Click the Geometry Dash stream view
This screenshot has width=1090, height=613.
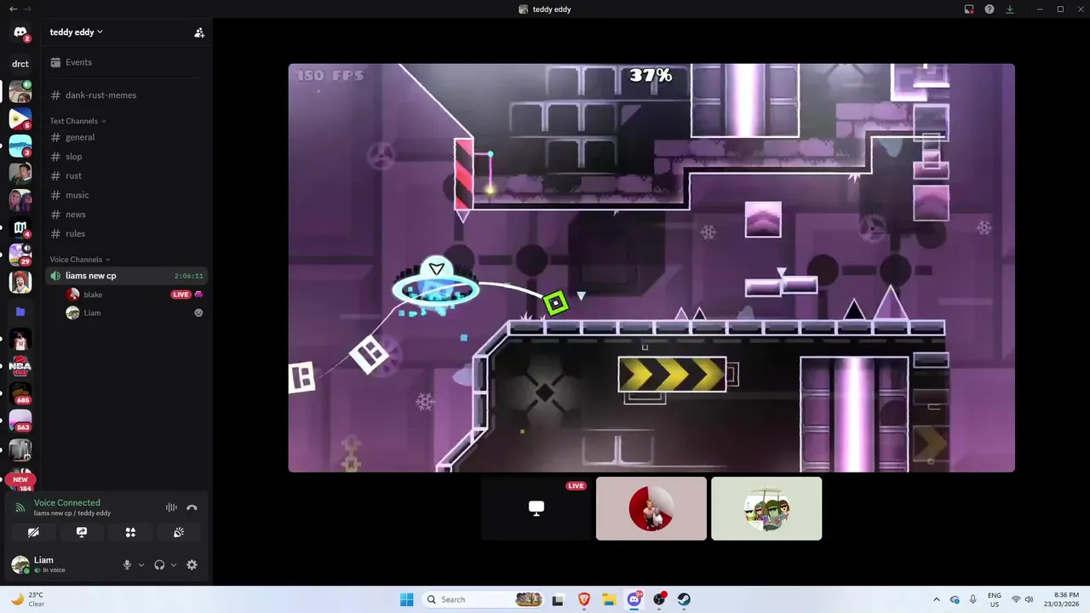pyautogui.click(x=651, y=267)
